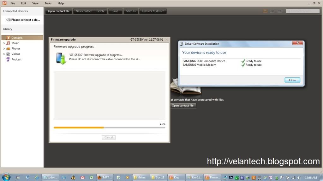Image resolution: width=323 pixels, height=181 pixels.
Task: Open the '7oct11' folder taskbar item
Action: (159, 178)
